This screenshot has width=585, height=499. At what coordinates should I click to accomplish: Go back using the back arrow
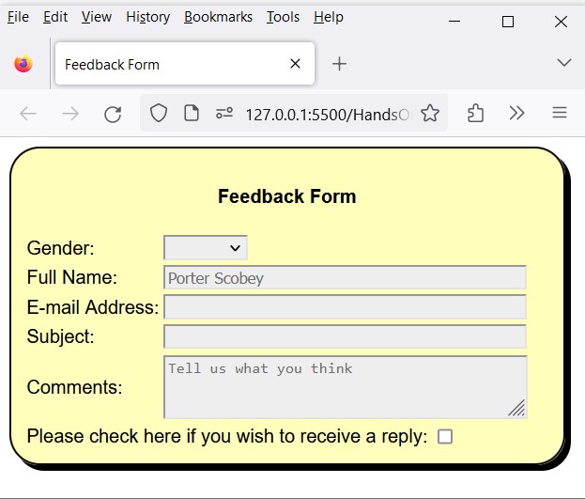click(28, 113)
